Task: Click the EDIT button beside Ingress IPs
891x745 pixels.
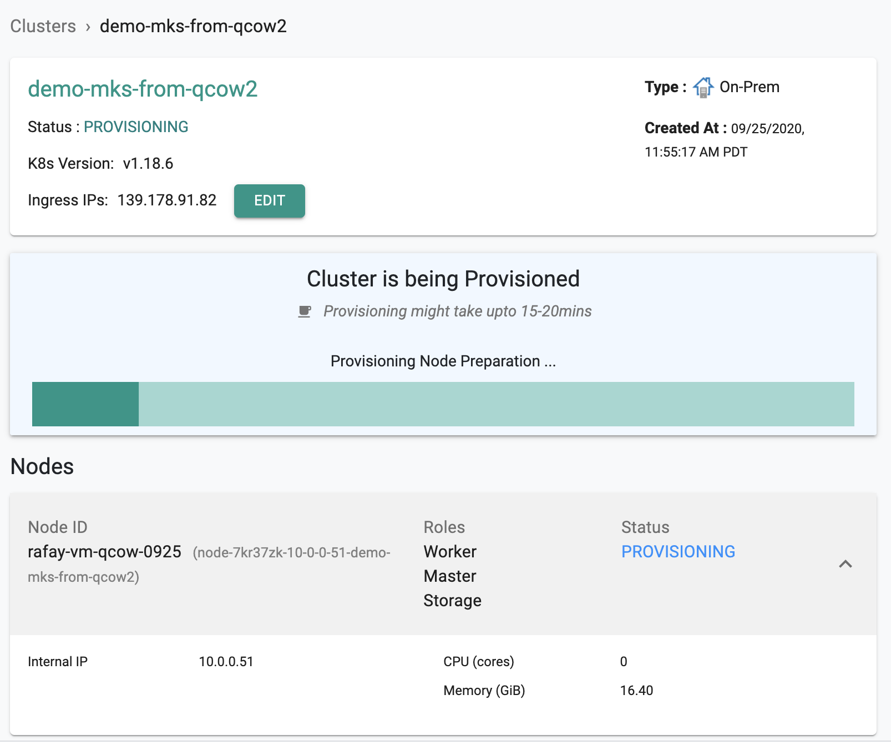Action: [270, 200]
